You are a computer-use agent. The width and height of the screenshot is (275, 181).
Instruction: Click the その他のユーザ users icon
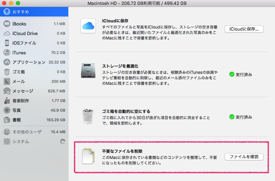[x=7, y=132]
